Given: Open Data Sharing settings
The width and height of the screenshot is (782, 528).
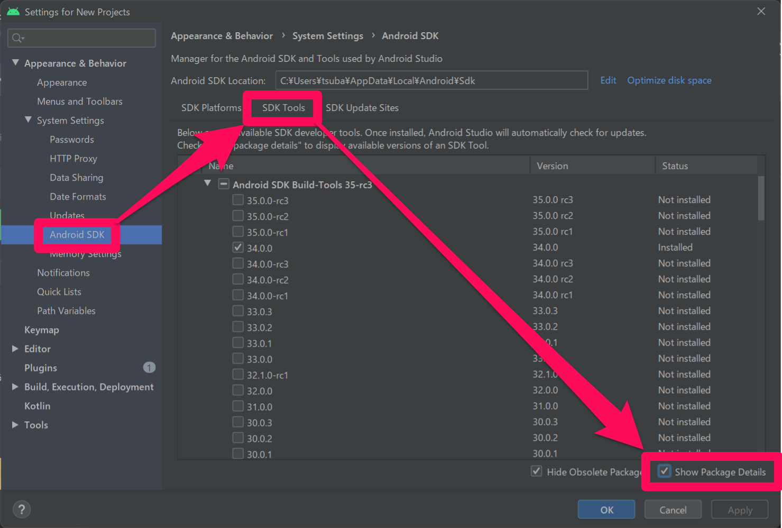Looking at the screenshot, I should (77, 178).
